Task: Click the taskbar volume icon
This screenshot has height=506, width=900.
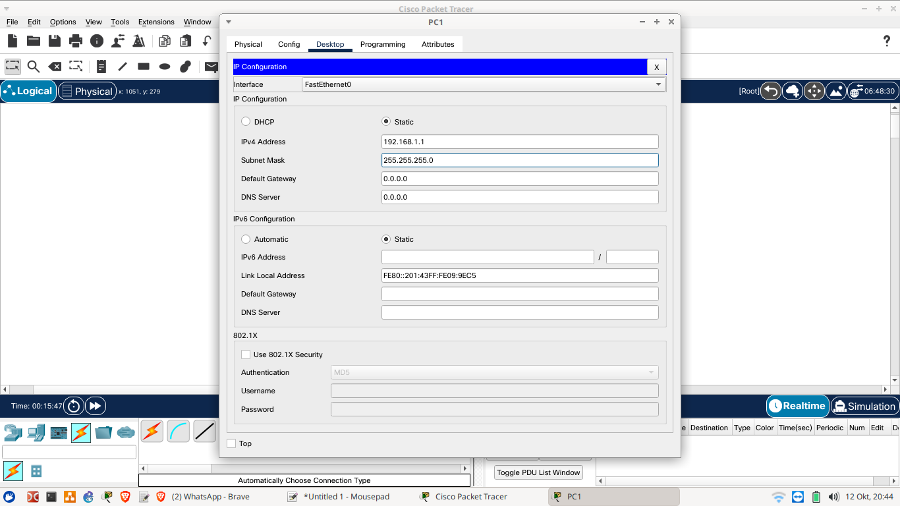Action: pyautogui.click(x=833, y=497)
